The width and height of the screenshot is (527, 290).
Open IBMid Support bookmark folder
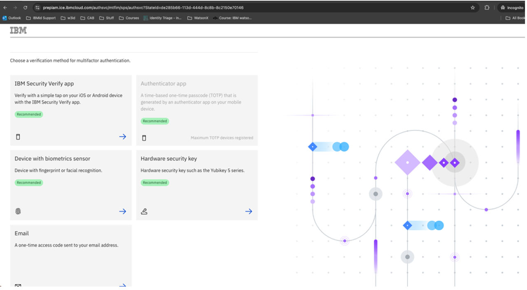(x=41, y=18)
